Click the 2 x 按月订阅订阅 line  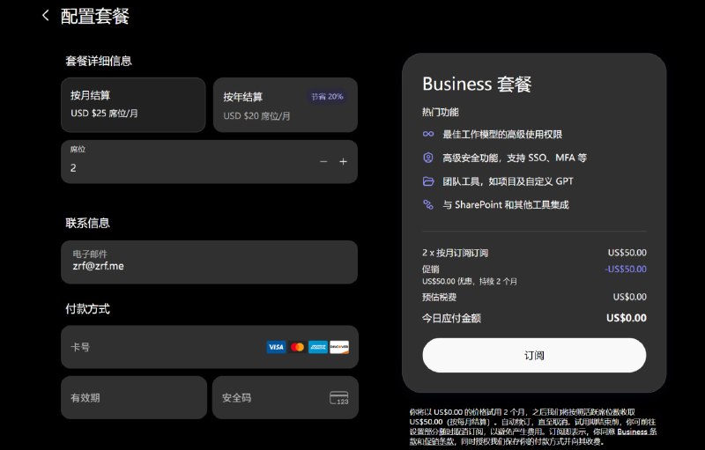click(x=455, y=253)
